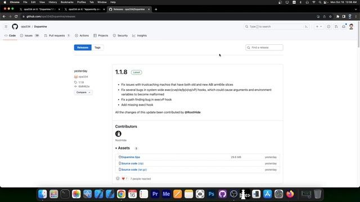Open the user profile avatar menu
Image resolution: width=360 pixels, height=202 pixels.
[351, 26]
